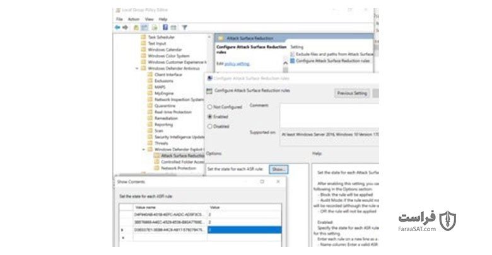Select the MAPS tree item
The image size is (492, 255).
pyautogui.click(x=160, y=87)
